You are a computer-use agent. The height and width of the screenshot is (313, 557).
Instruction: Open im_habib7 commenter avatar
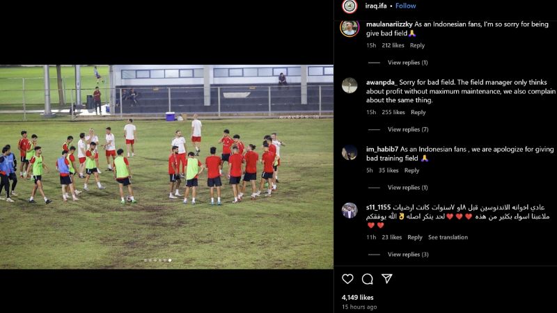[350, 152]
